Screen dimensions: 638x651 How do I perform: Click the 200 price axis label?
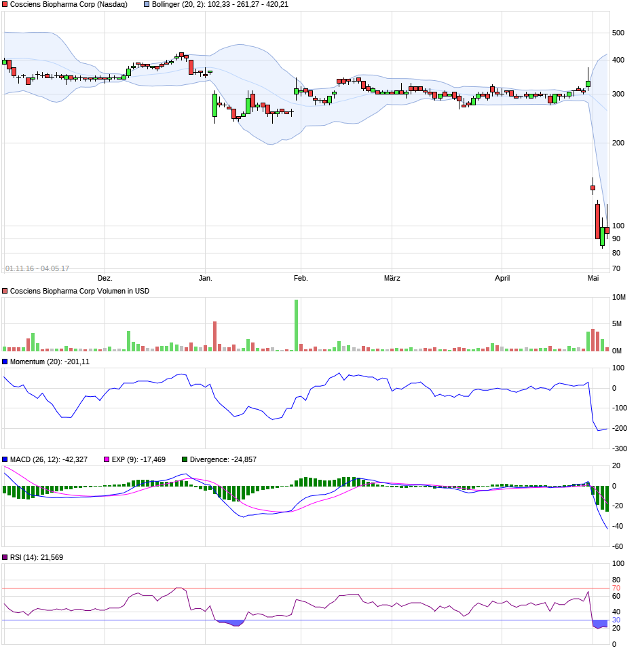point(618,143)
